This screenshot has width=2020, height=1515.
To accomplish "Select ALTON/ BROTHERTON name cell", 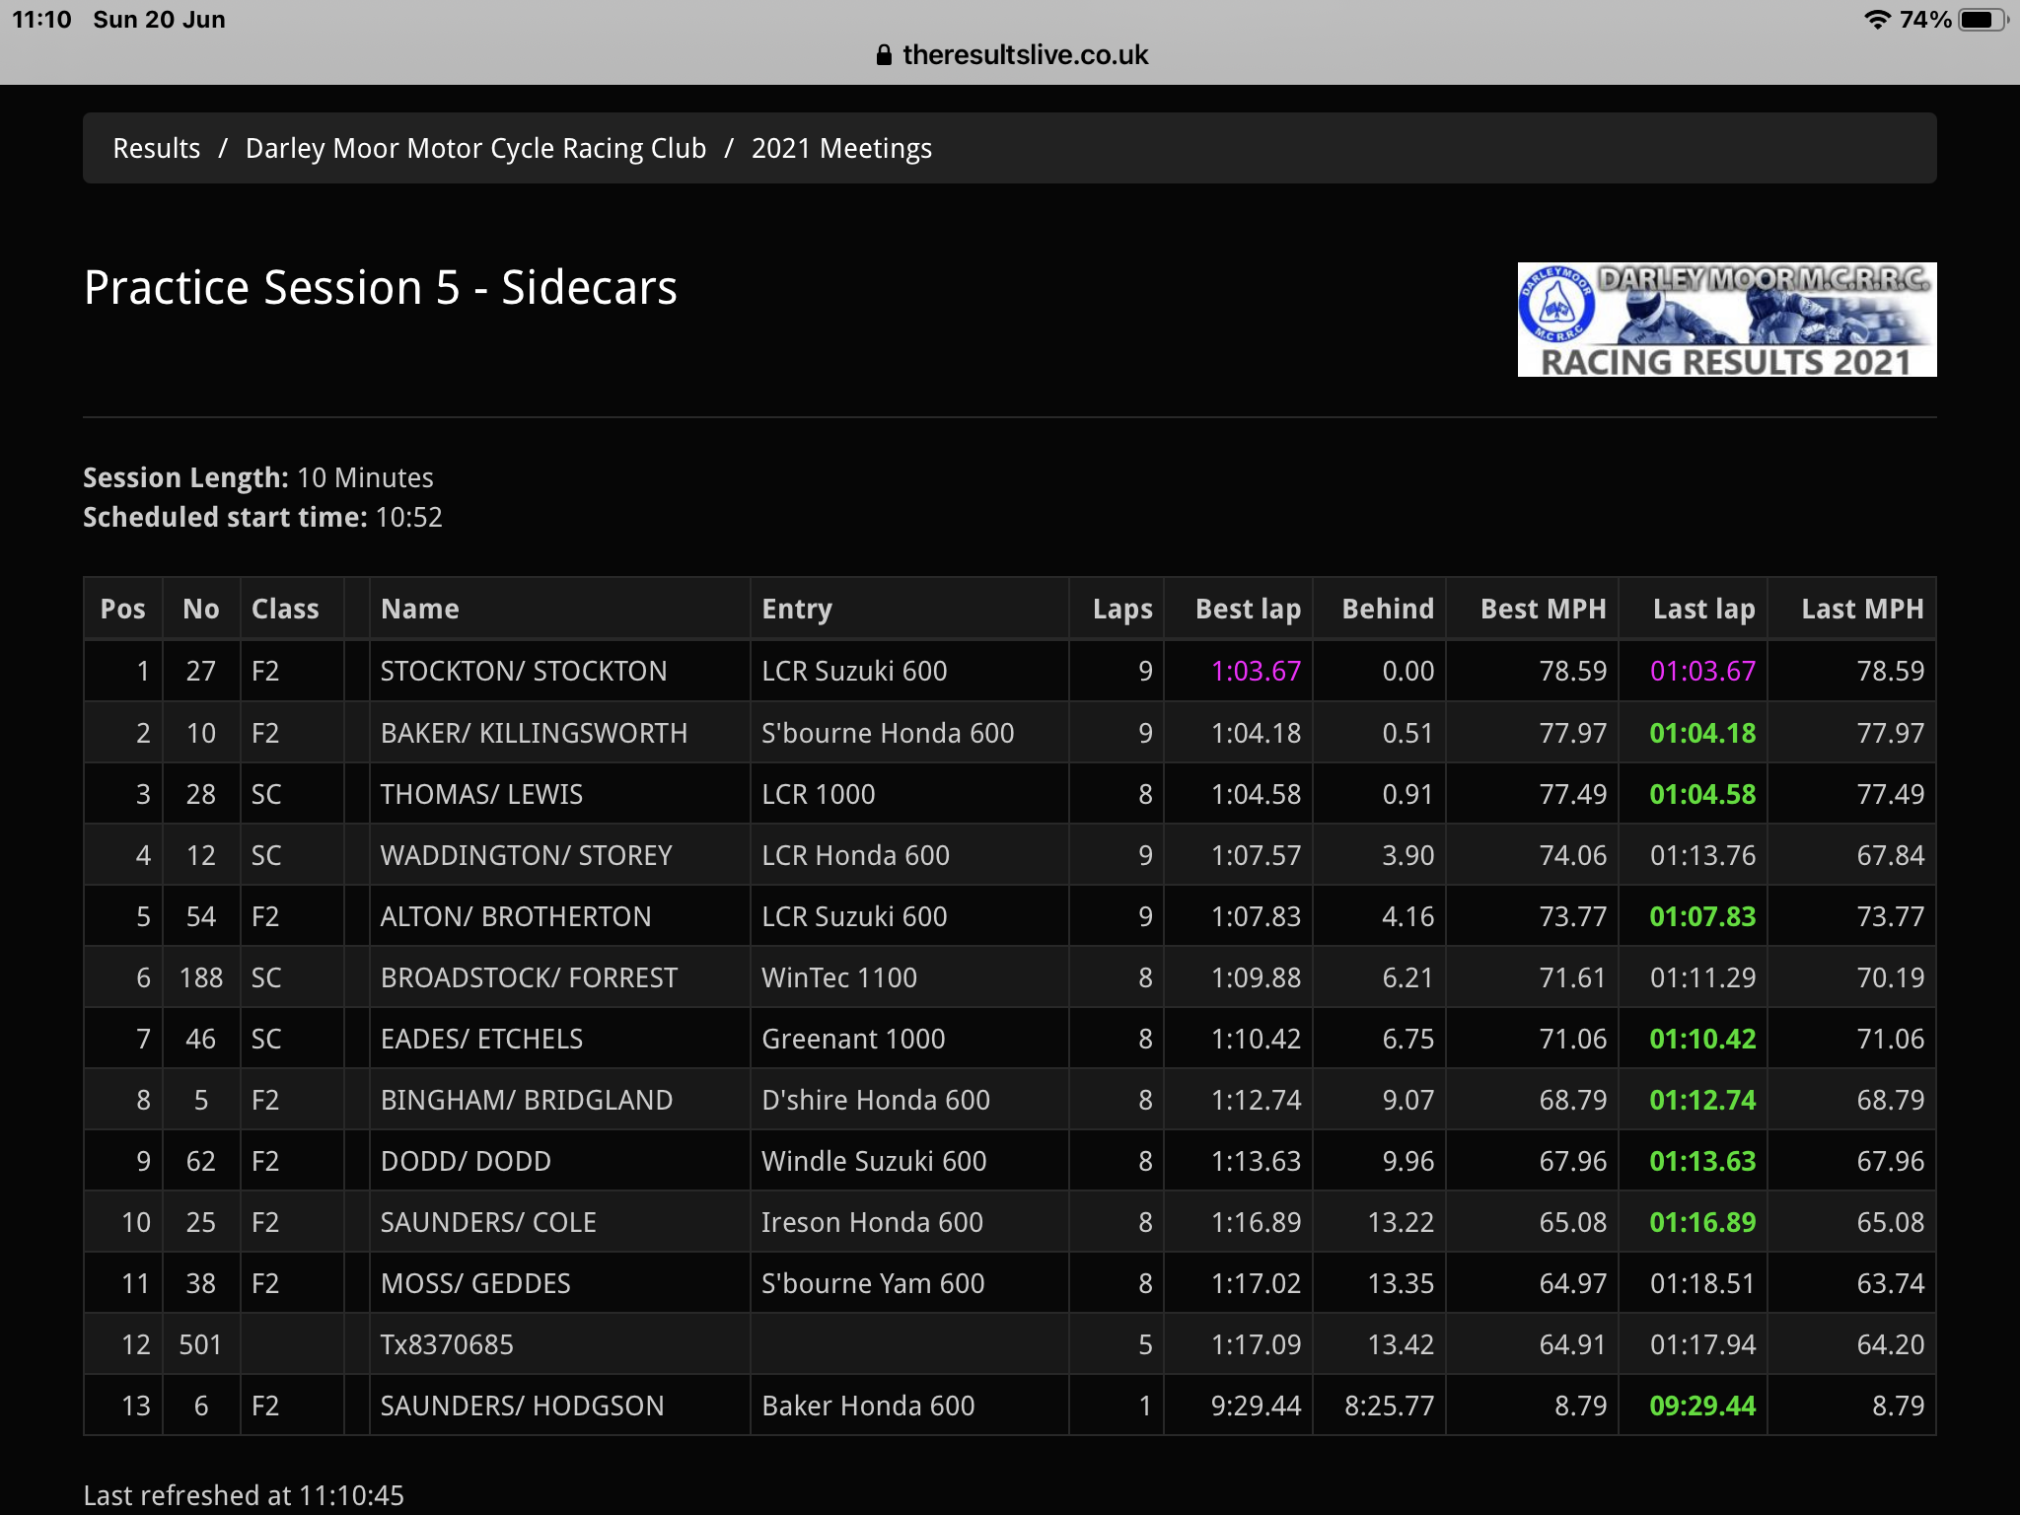I will (559, 916).
